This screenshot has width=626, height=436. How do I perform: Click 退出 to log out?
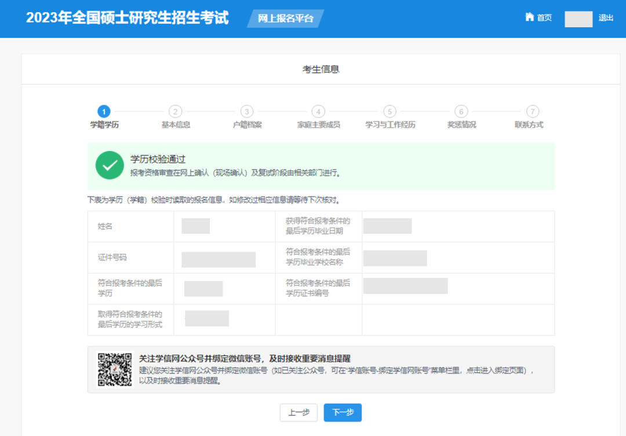point(606,18)
